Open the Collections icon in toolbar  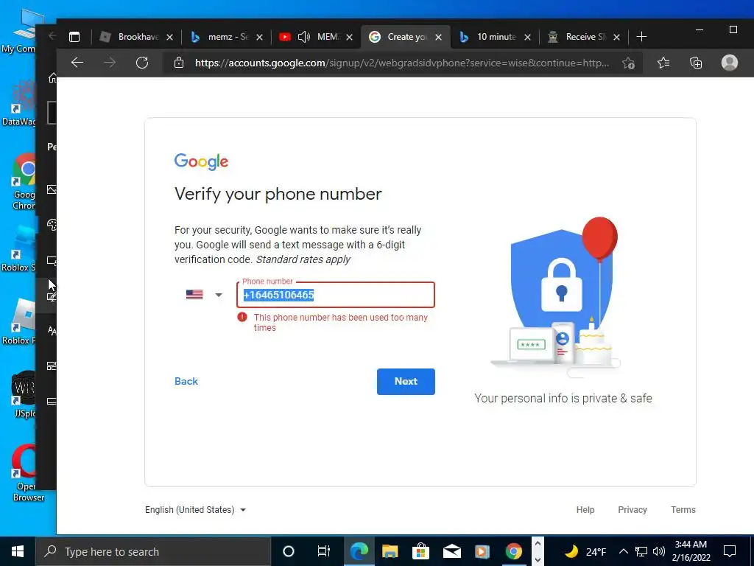pyautogui.click(x=696, y=63)
